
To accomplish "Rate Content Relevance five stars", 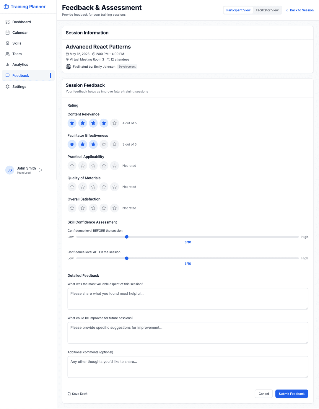I will 115,123.
